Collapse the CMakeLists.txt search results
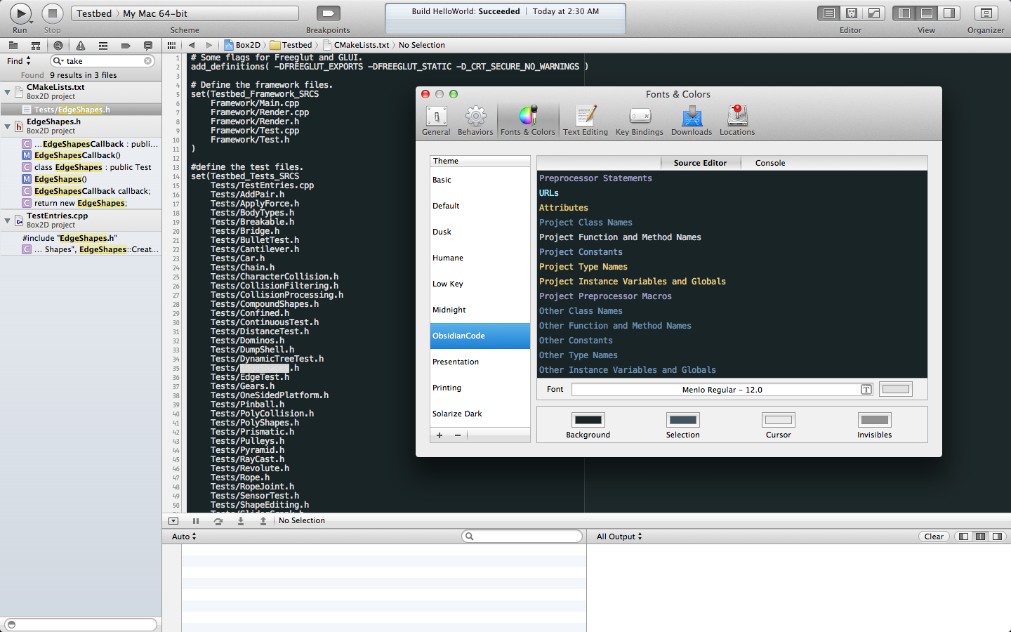This screenshot has width=1011, height=632. click(x=7, y=92)
